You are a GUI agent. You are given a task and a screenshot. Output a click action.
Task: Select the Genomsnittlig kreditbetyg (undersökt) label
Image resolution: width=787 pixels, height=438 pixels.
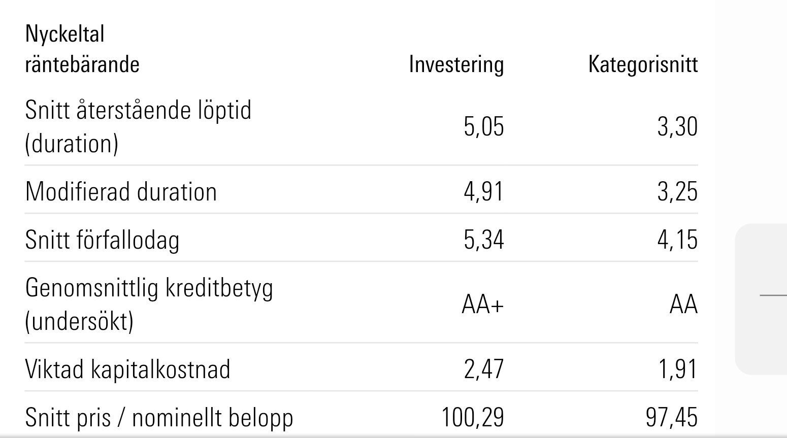[x=149, y=304]
